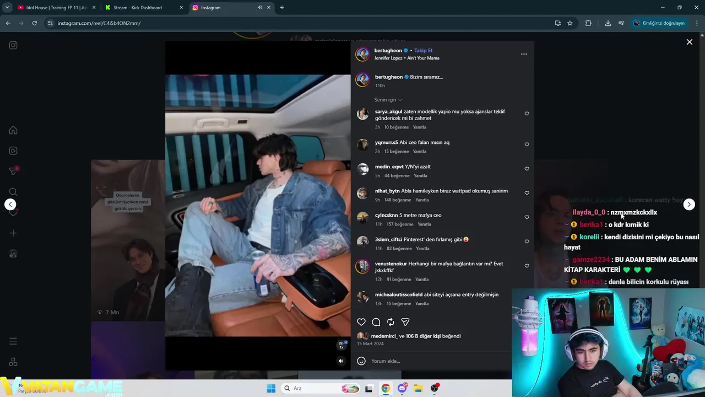Like the reel with the heart icon
This screenshot has height=397, width=705.
coord(361,322)
